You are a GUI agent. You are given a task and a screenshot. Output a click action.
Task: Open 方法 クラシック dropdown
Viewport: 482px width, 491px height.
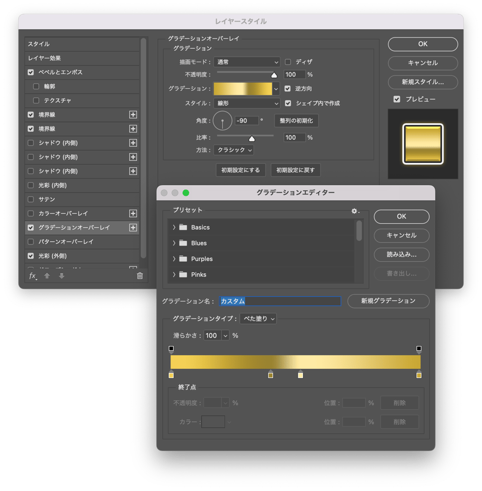coord(233,150)
